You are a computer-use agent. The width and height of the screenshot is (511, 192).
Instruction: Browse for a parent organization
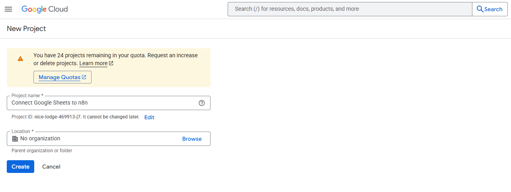(192, 139)
